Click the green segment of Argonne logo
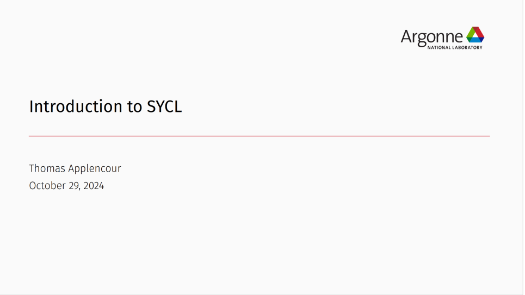This screenshot has width=525, height=295. click(470, 34)
